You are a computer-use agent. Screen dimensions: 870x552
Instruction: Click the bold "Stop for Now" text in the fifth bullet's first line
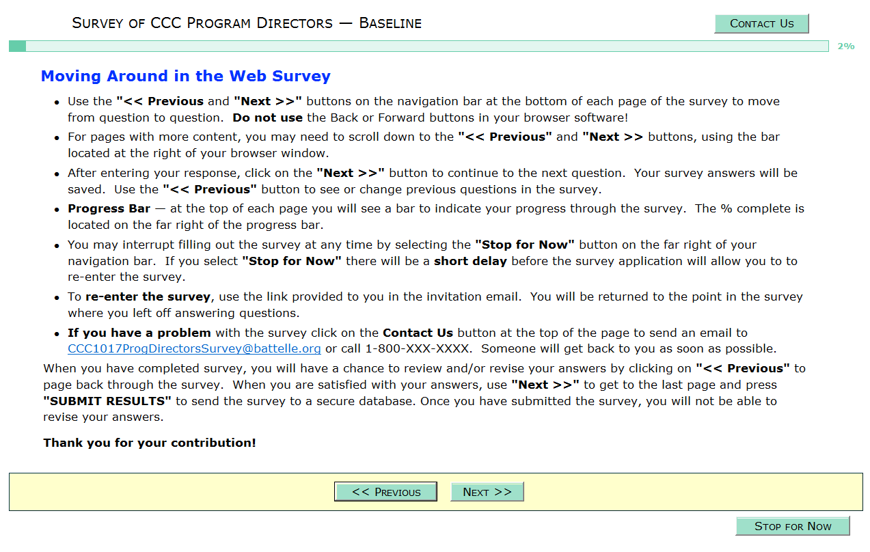point(525,245)
